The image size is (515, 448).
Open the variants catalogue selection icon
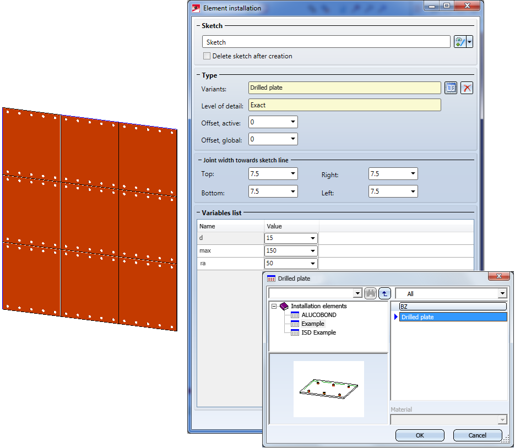click(451, 88)
